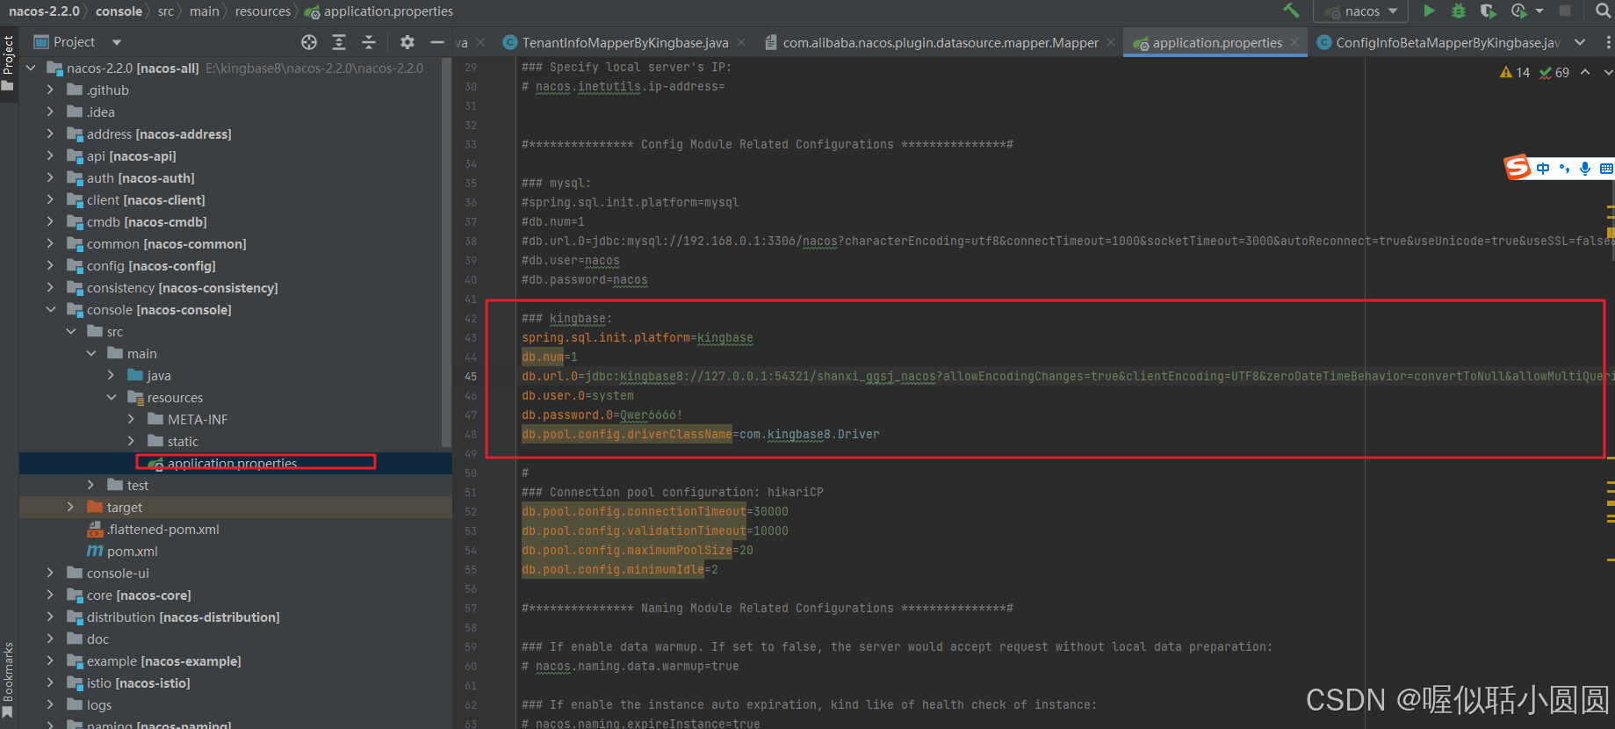Screen dimensions: 1615x729
Task: Open the Bookmarks side tab
Action: tap(8, 682)
